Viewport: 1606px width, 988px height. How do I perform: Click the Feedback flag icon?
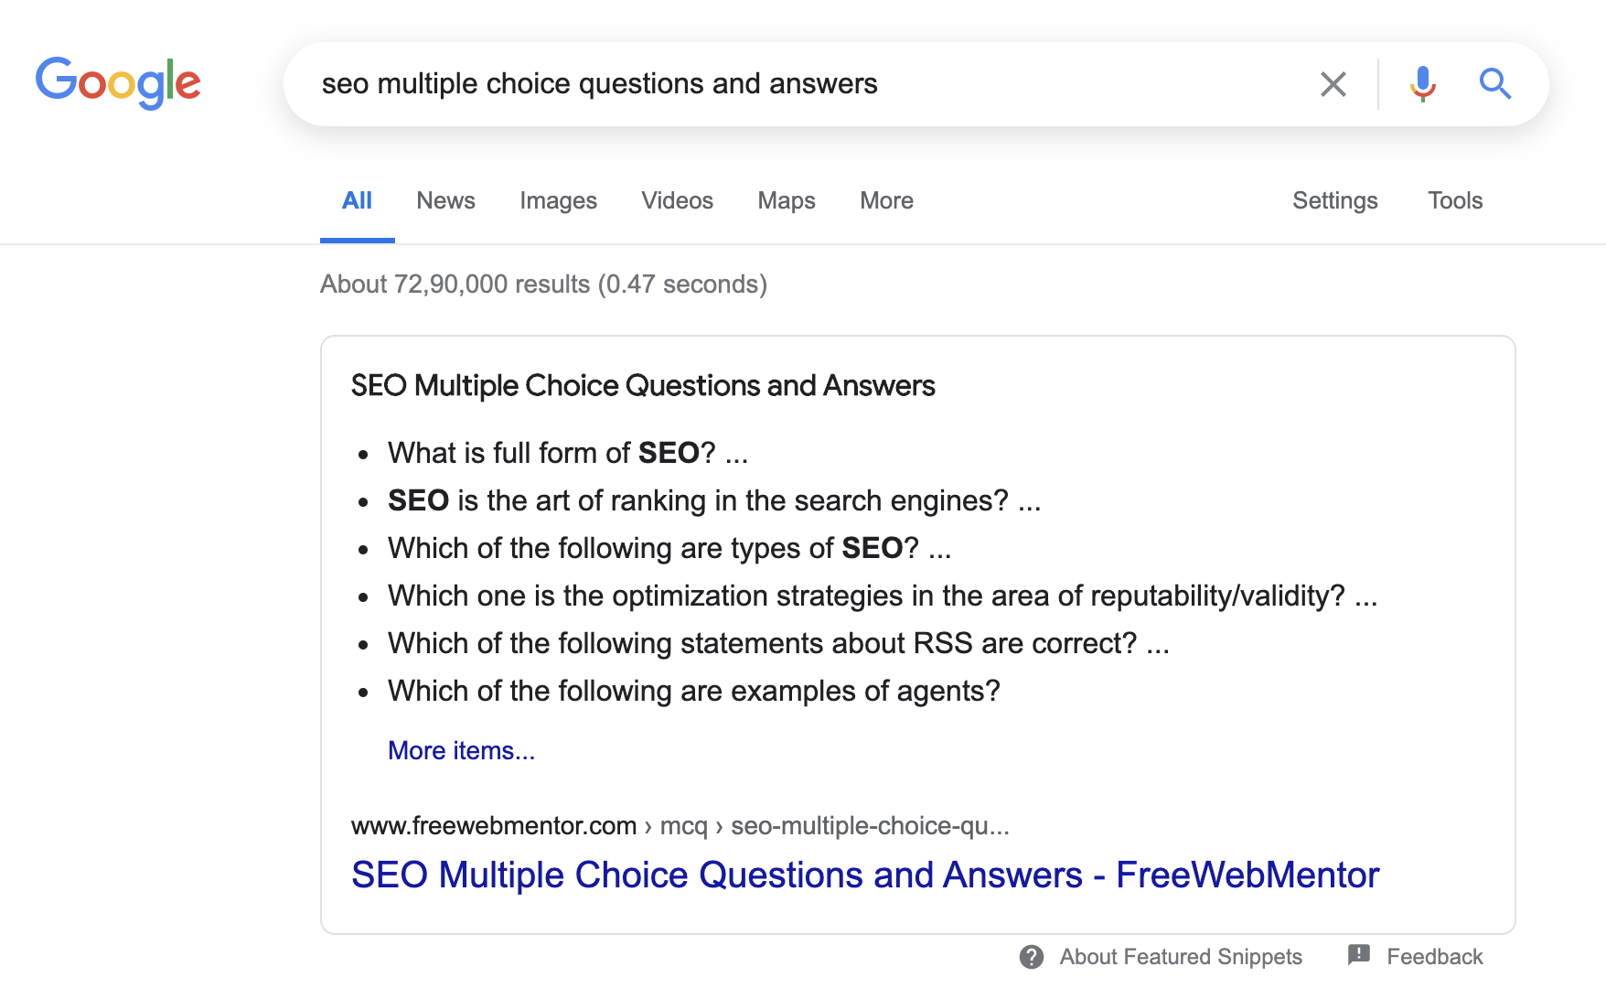[x=1359, y=956]
